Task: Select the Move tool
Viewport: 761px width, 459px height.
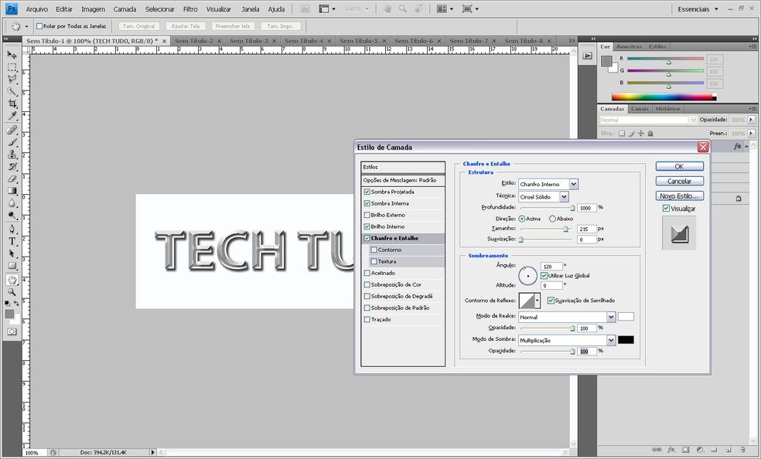Action: [x=12, y=55]
